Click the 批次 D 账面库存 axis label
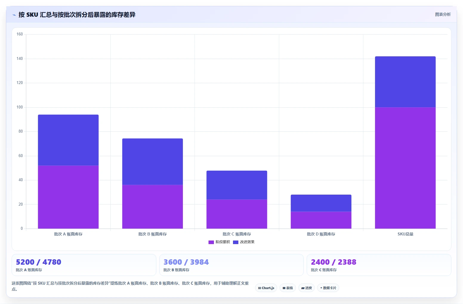The height and width of the screenshot is (304, 463). click(x=321, y=234)
